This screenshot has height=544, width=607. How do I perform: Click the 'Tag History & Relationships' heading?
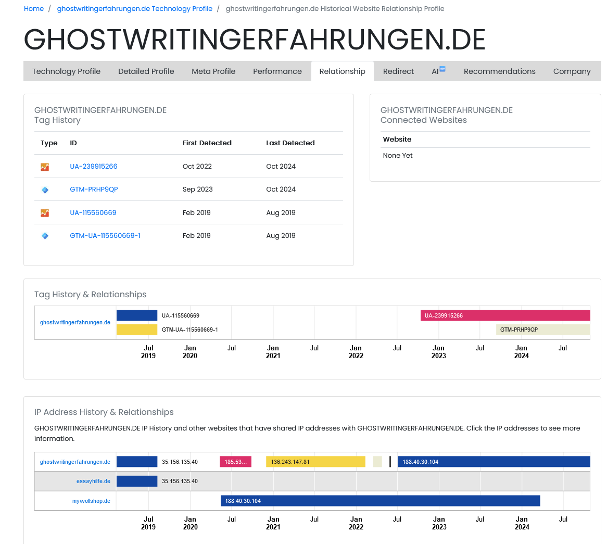coord(90,294)
